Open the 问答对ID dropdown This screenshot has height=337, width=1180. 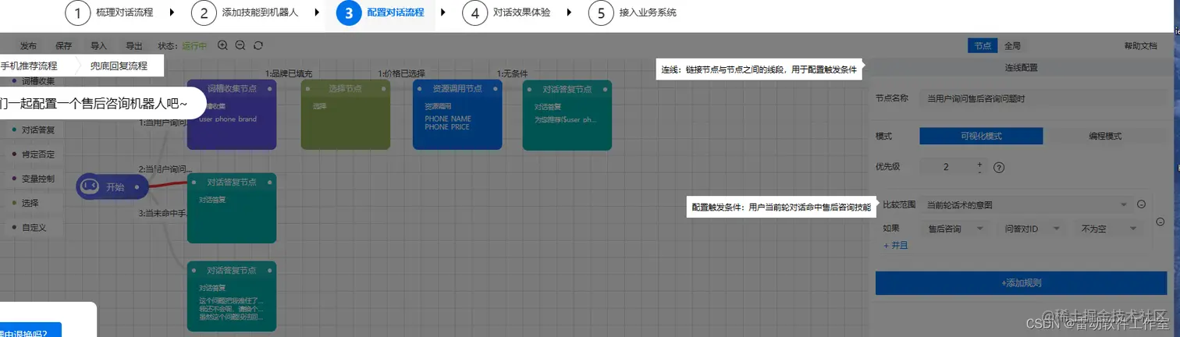pos(1030,229)
